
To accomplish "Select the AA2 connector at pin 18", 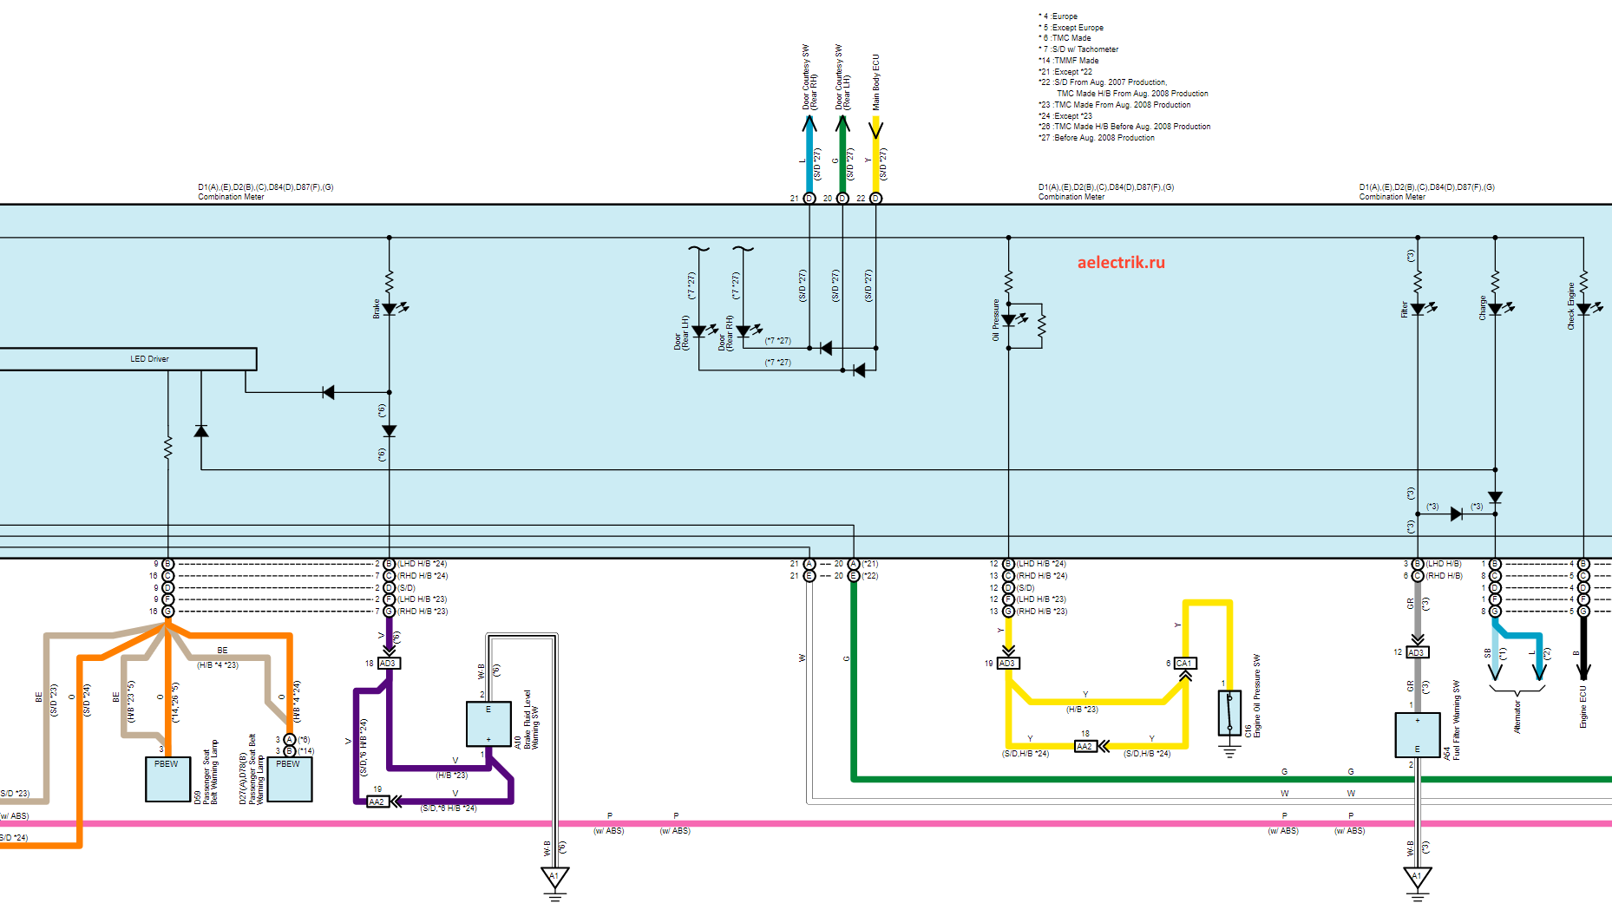I will pyautogui.click(x=1084, y=746).
